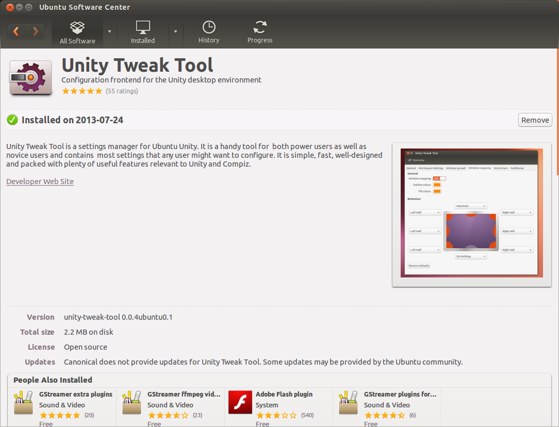Click the orange vertical scrollbar
This screenshot has height=427, width=559.
pos(557,111)
